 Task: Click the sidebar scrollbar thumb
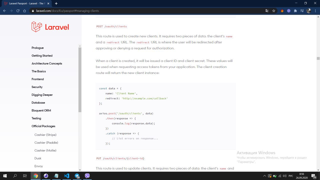[80, 79]
